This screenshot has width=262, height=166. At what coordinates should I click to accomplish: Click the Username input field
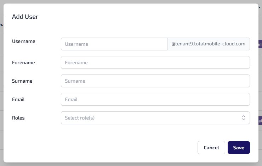[x=114, y=44]
